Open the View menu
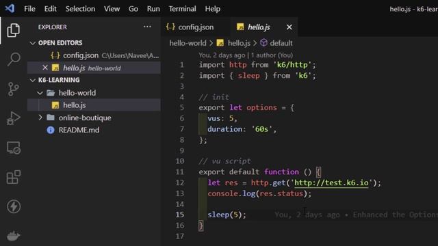438x246 pixels. (x=112, y=9)
